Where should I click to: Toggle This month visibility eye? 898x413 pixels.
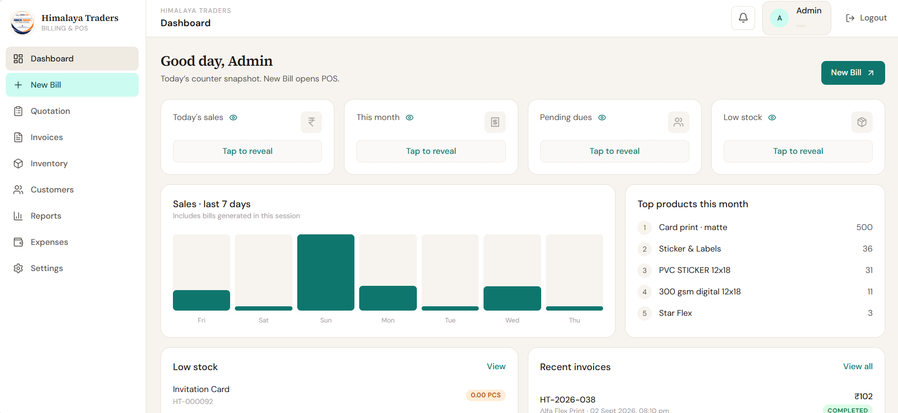[x=410, y=118]
